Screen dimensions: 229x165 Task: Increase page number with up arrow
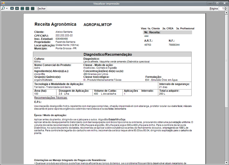(x=226, y=8)
